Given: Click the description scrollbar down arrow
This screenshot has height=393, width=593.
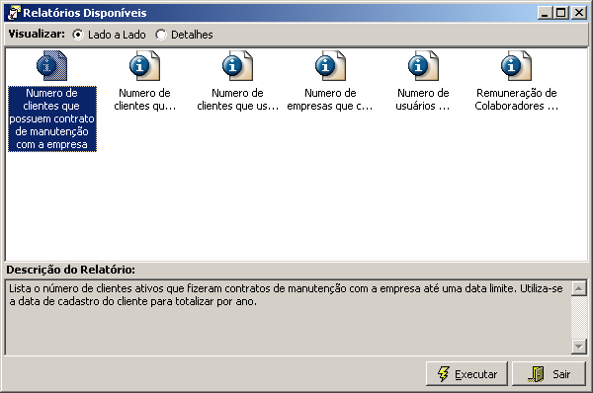Looking at the screenshot, I should [578, 346].
